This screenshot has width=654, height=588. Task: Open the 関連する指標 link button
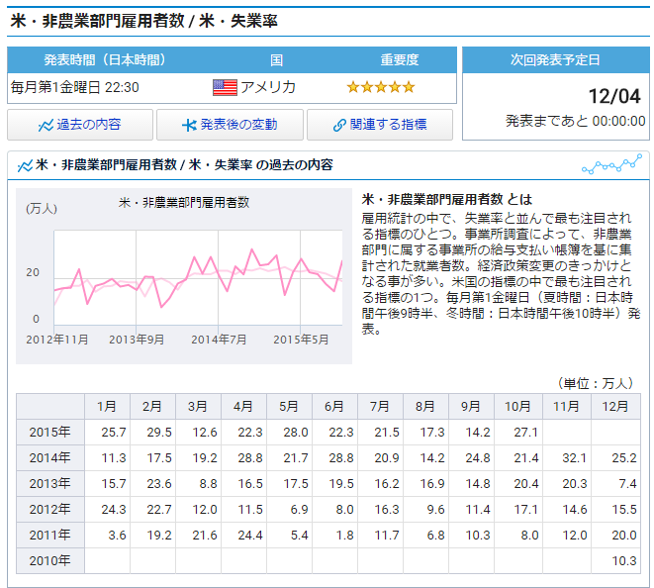tap(380, 125)
